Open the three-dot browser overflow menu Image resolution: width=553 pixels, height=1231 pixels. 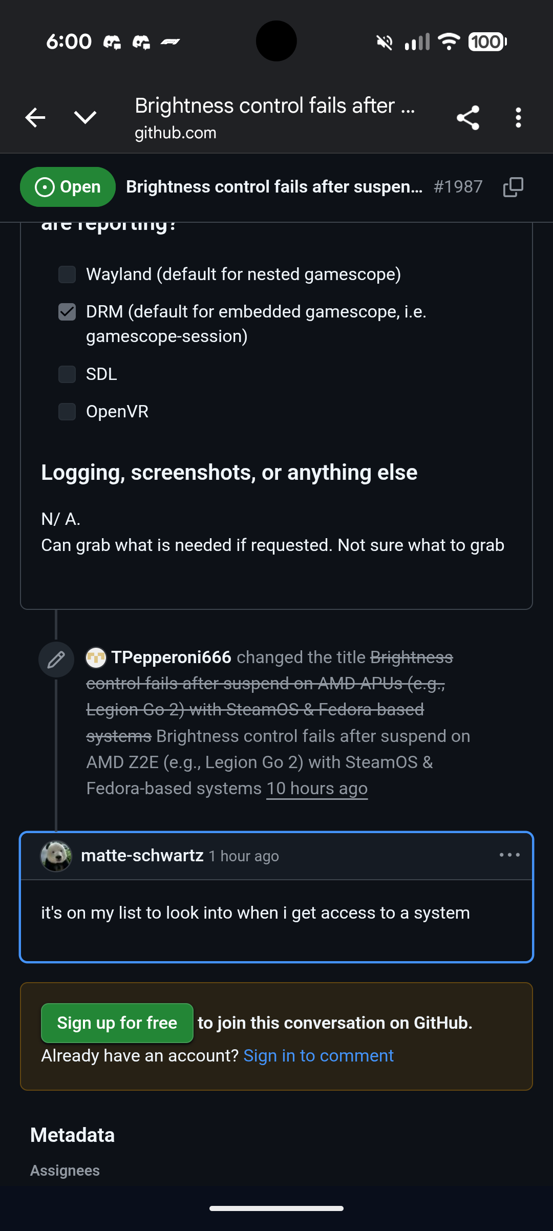point(518,118)
